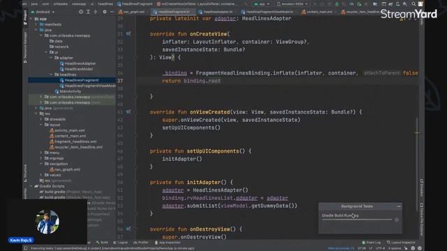Screen dimensions: 447x251
Task: Click the Gradle Build Running progress bar
Action: tap(357, 220)
